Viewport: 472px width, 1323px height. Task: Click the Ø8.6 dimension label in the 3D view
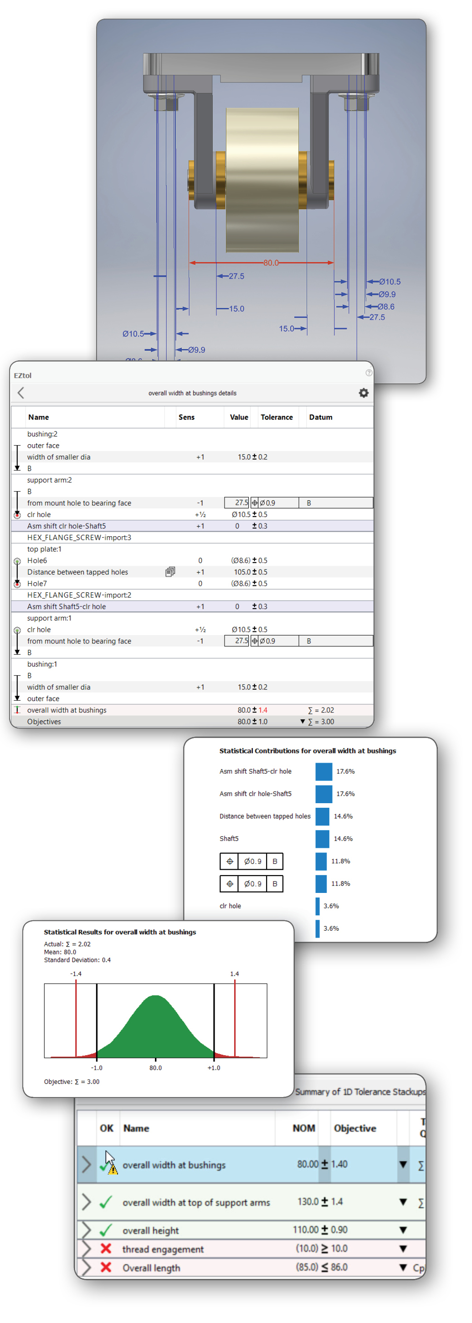tap(386, 307)
